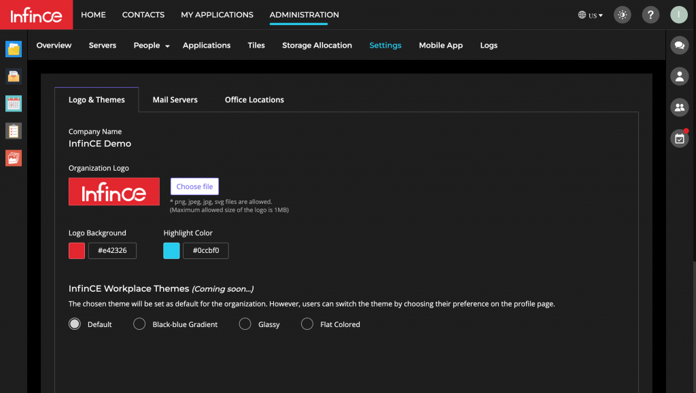Open the Tiles admin section
Image resolution: width=696 pixels, height=393 pixels.
pos(256,46)
